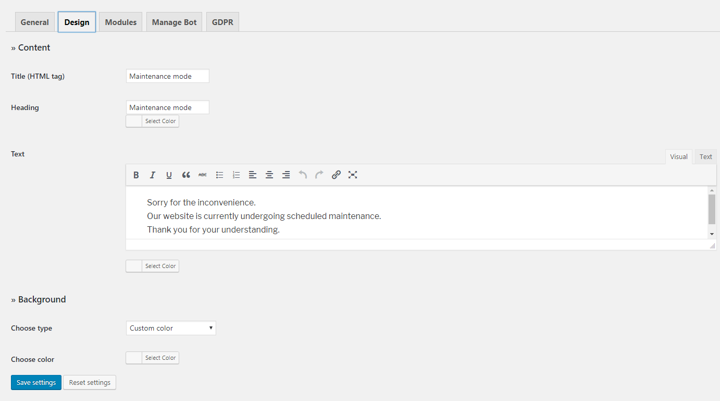Undo the last editor change
Image resolution: width=720 pixels, height=401 pixels.
[x=303, y=175]
